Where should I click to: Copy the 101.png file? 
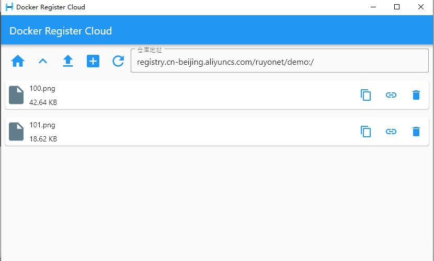pyautogui.click(x=366, y=132)
